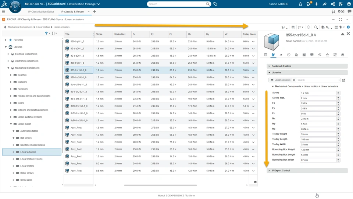Open the tree sort dropdown
Screen dimensions: 353x199
click(54, 33)
